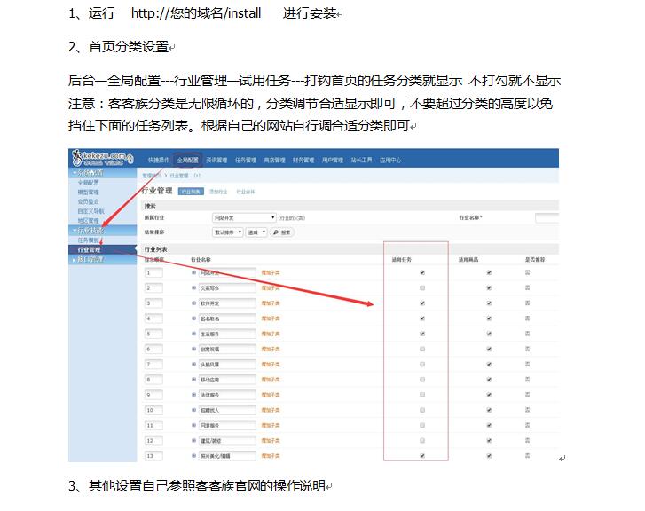Expand sub-categories icon in row 9
The height and width of the screenshot is (511, 645).
(x=193, y=395)
